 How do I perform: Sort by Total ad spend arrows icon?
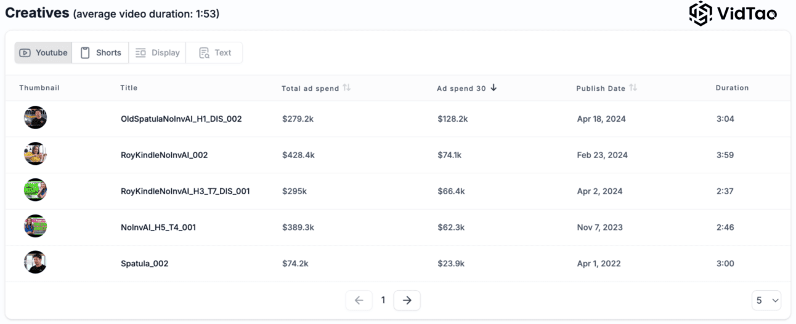click(347, 88)
